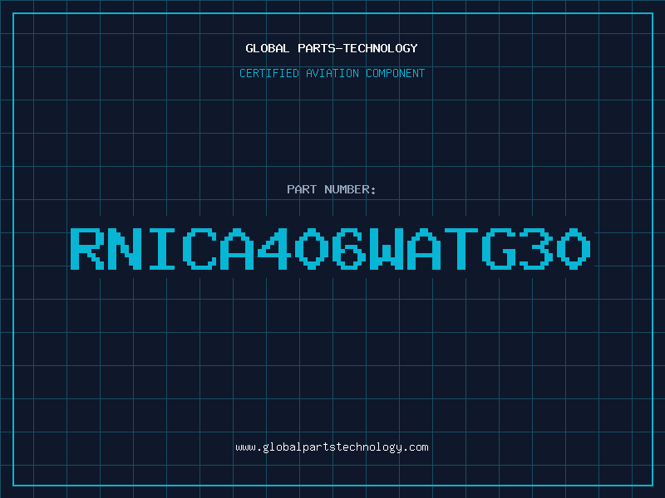
Task: Select the word GLOBAL in the header
Action: (x=267, y=48)
